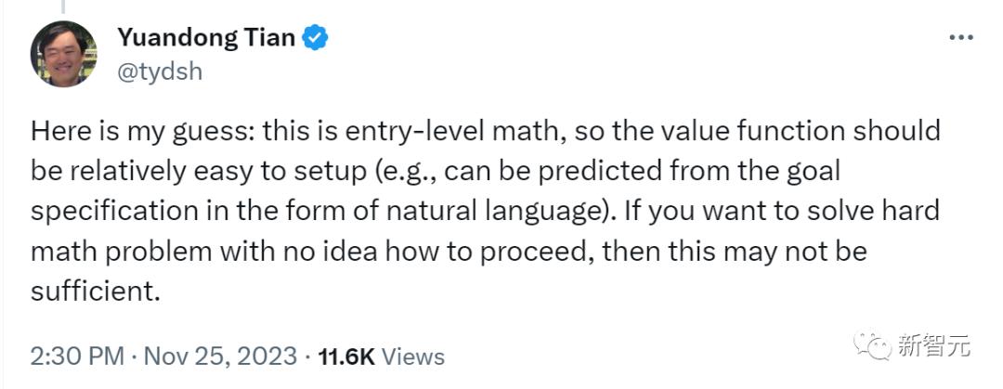1003x389 pixels.
Task: Click the blue verified badge
Action: (x=316, y=38)
